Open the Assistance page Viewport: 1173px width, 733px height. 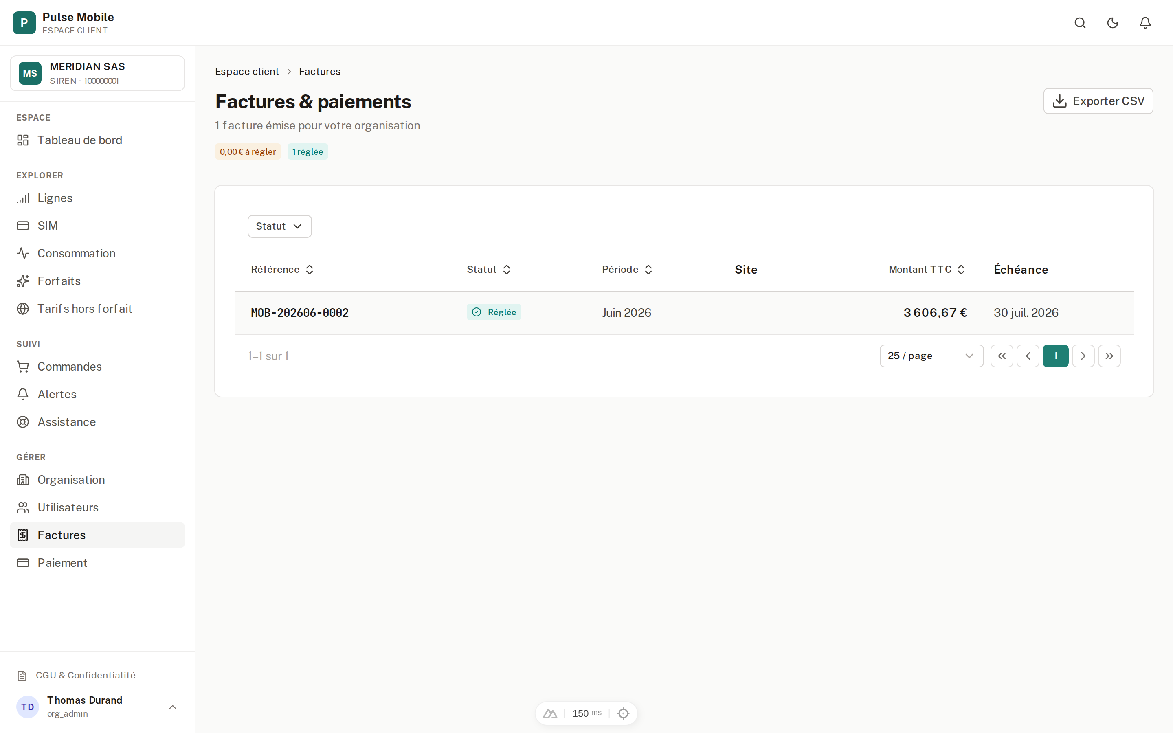coord(97,422)
